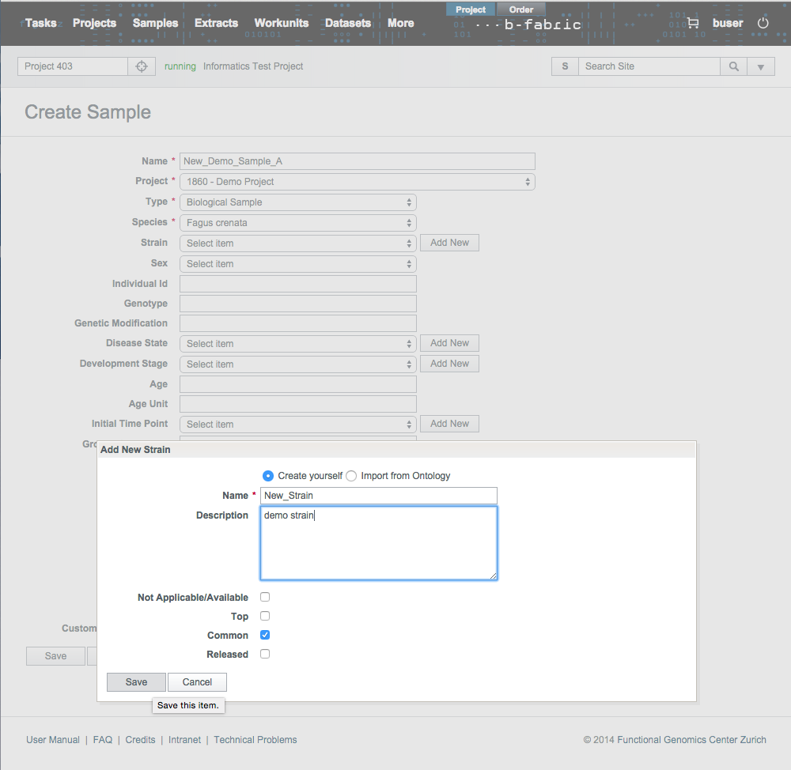
Task: Click the b-fabric logo
Action: tap(528, 25)
